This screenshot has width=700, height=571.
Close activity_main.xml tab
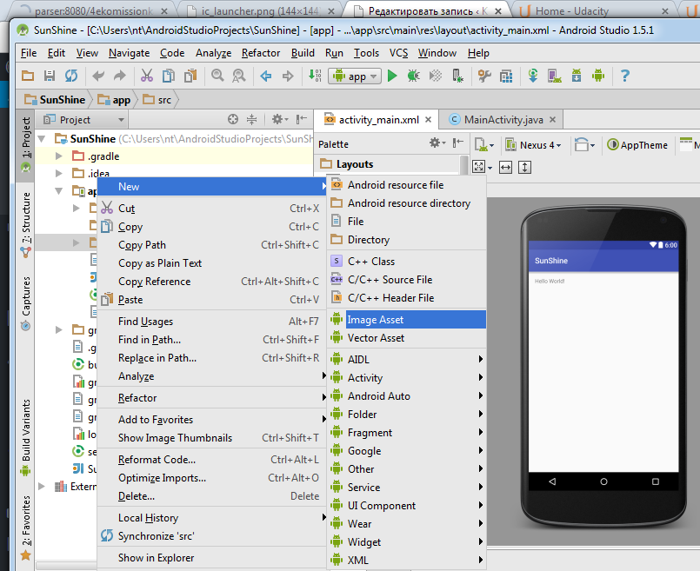tap(428, 120)
